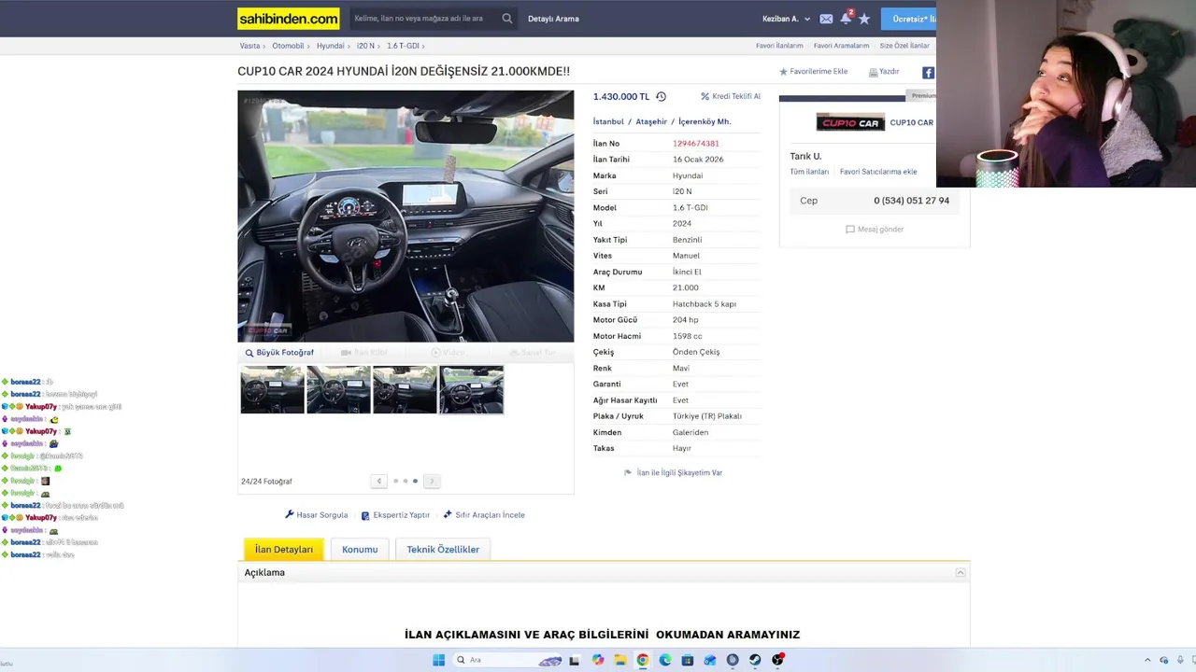1196x672 pixels.
Task: Open Favori İlanlarım menu link
Action: (x=779, y=46)
